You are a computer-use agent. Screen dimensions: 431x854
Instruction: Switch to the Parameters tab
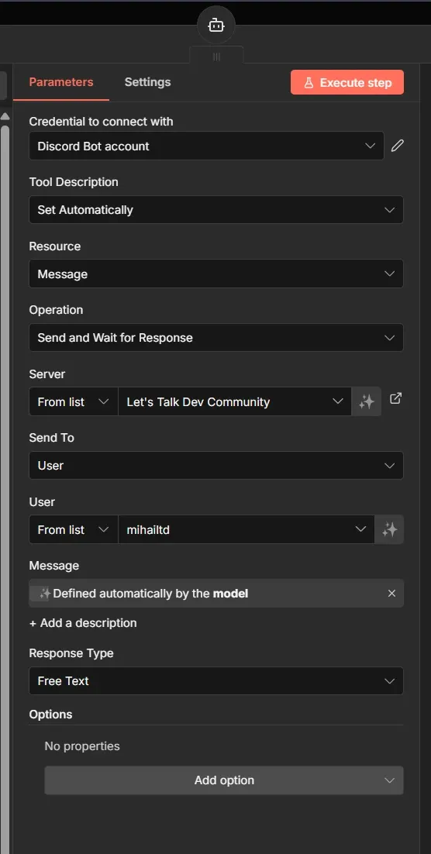[61, 82]
